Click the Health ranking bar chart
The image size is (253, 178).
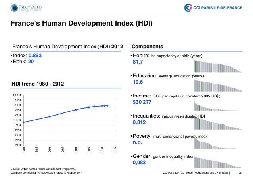218,66
